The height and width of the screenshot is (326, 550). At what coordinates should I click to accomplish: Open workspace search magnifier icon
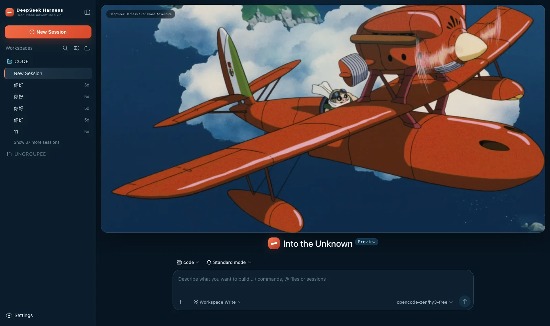[x=65, y=48]
